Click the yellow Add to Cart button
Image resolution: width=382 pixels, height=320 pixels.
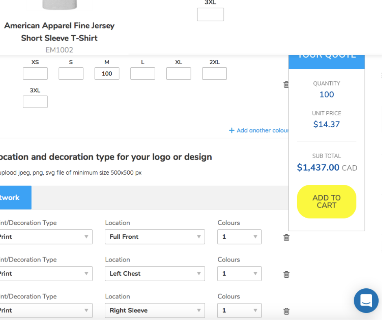[326, 201]
